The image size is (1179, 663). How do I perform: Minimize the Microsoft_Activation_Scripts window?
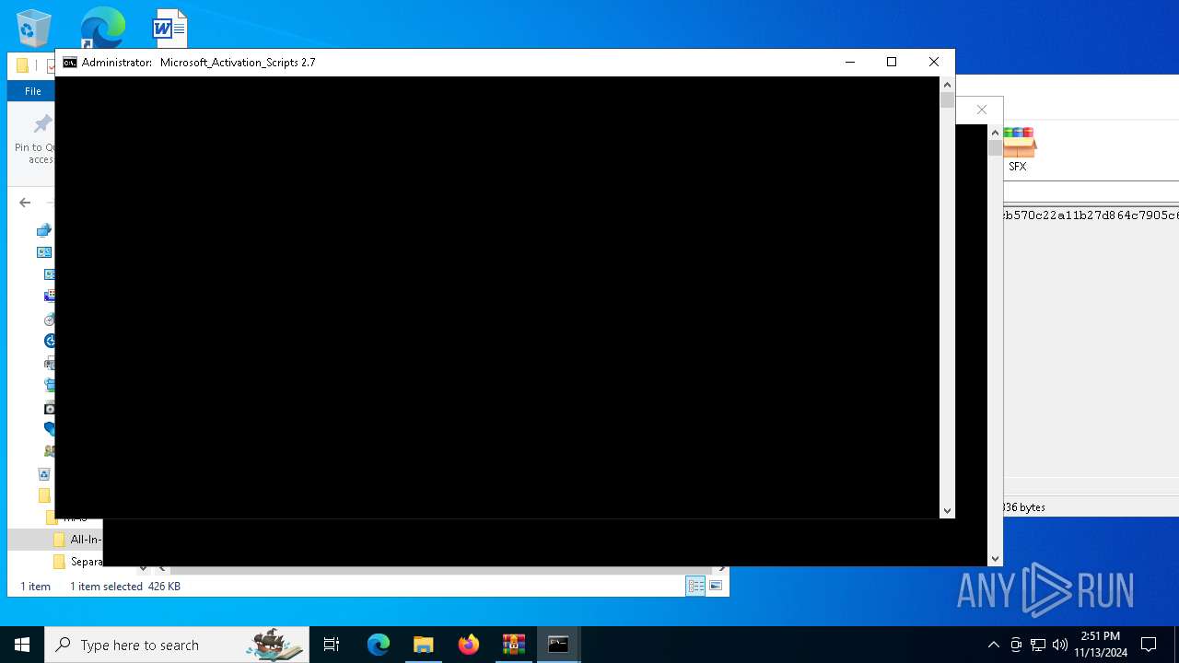tap(849, 62)
